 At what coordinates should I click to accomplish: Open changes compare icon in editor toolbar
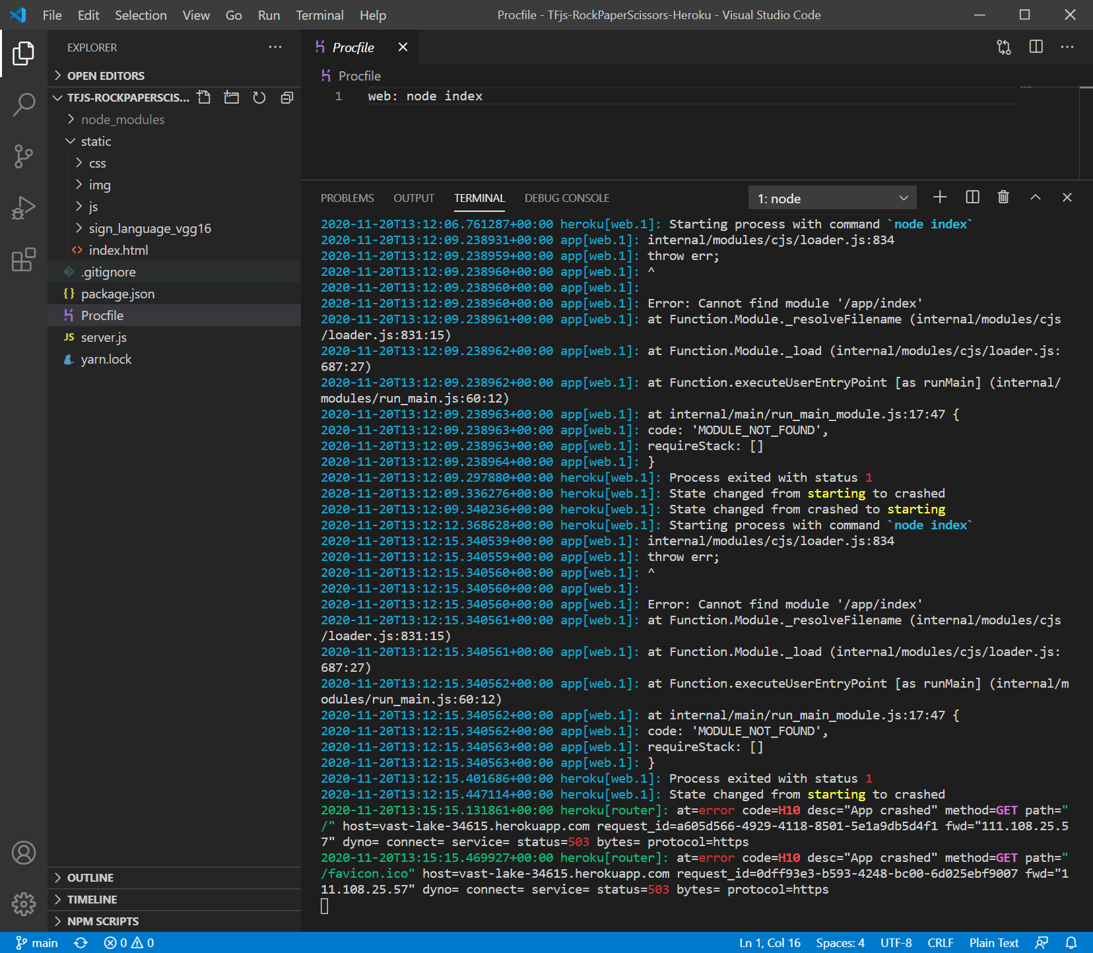point(1004,47)
